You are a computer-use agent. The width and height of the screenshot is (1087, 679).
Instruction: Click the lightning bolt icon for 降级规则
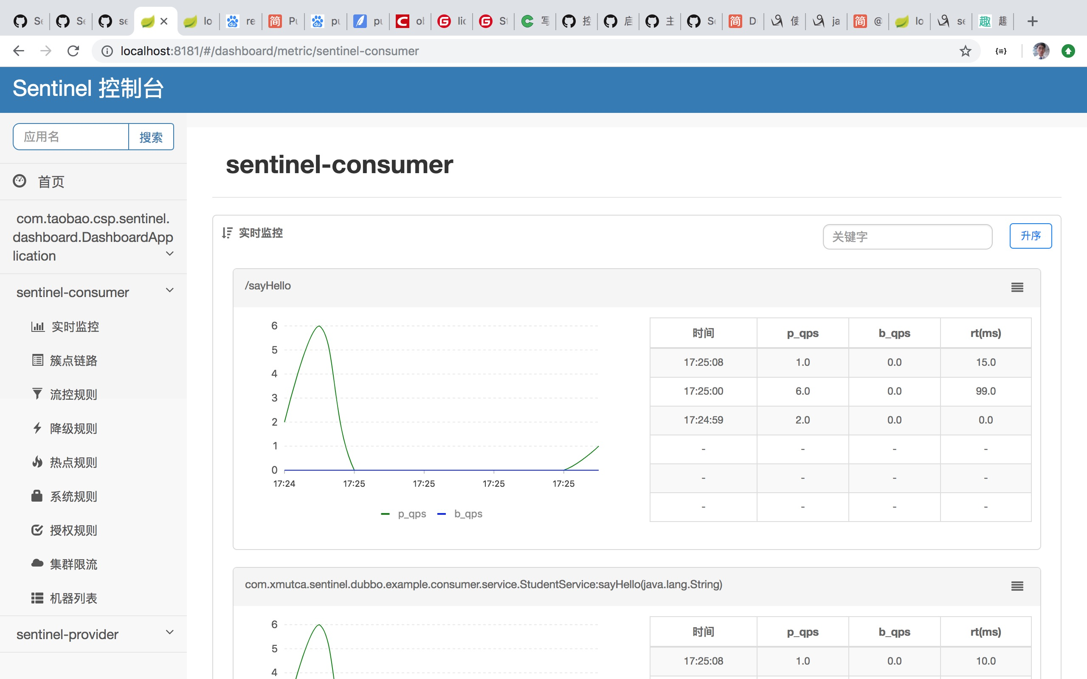(x=37, y=428)
